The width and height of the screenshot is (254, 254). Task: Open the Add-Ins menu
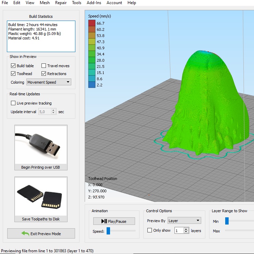click(x=94, y=3)
